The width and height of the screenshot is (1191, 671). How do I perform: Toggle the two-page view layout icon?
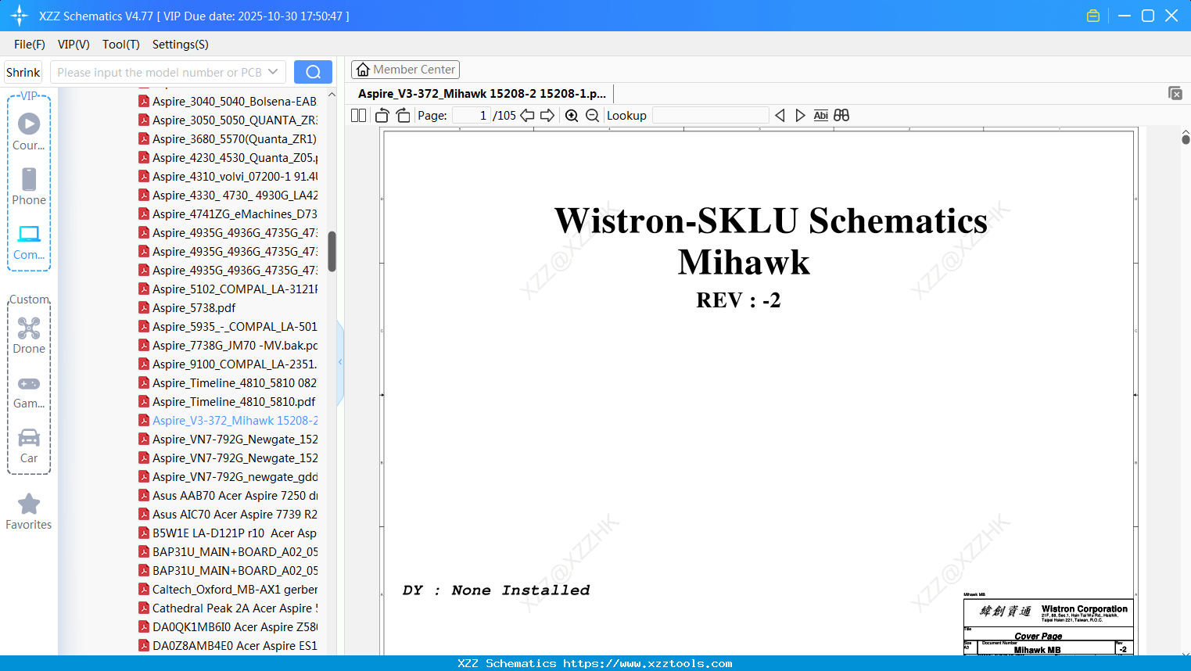(359, 116)
